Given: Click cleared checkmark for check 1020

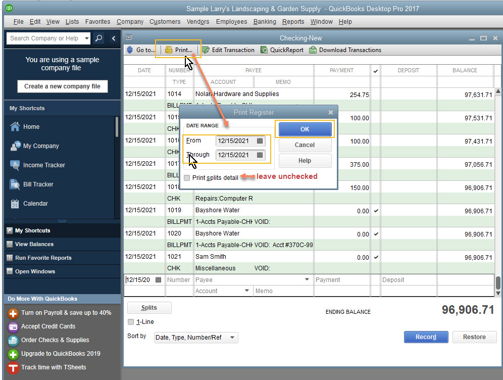Looking at the screenshot, I should pyautogui.click(x=376, y=234).
